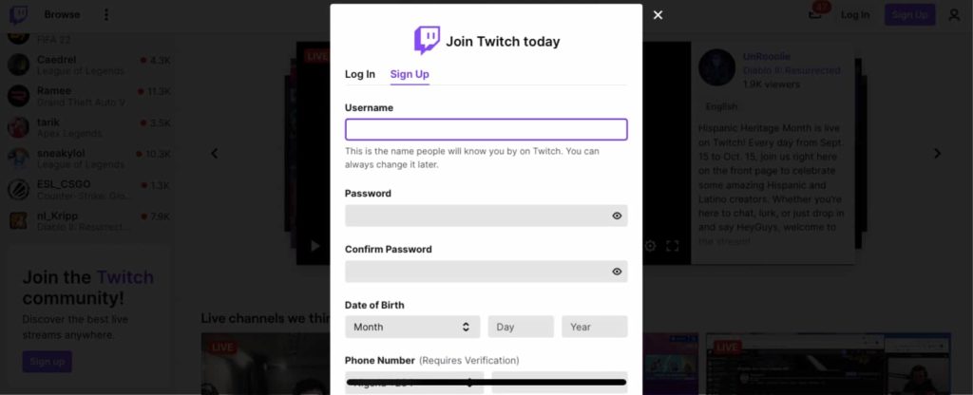Screen dimensions: 973x395
Task: Click the Day field for birth date
Action: pos(521,327)
